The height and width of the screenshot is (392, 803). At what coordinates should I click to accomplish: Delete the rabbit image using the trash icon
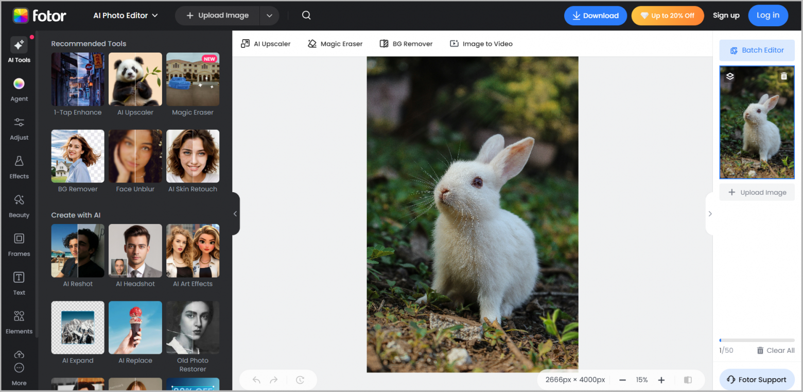pyautogui.click(x=784, y=76)
